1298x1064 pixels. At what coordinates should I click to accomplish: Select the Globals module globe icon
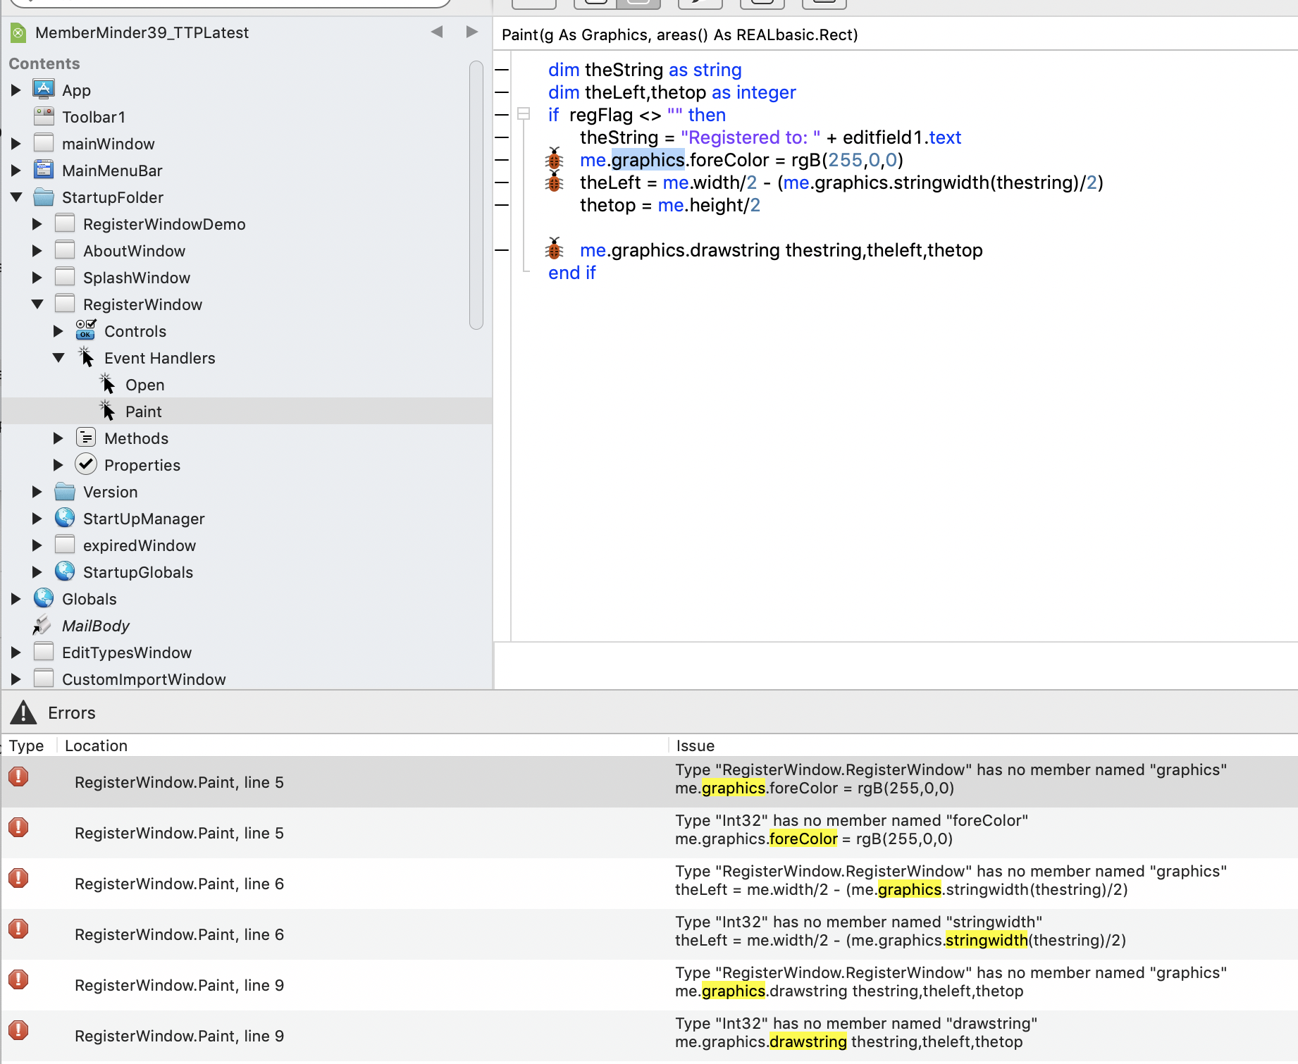coord(44,598)
